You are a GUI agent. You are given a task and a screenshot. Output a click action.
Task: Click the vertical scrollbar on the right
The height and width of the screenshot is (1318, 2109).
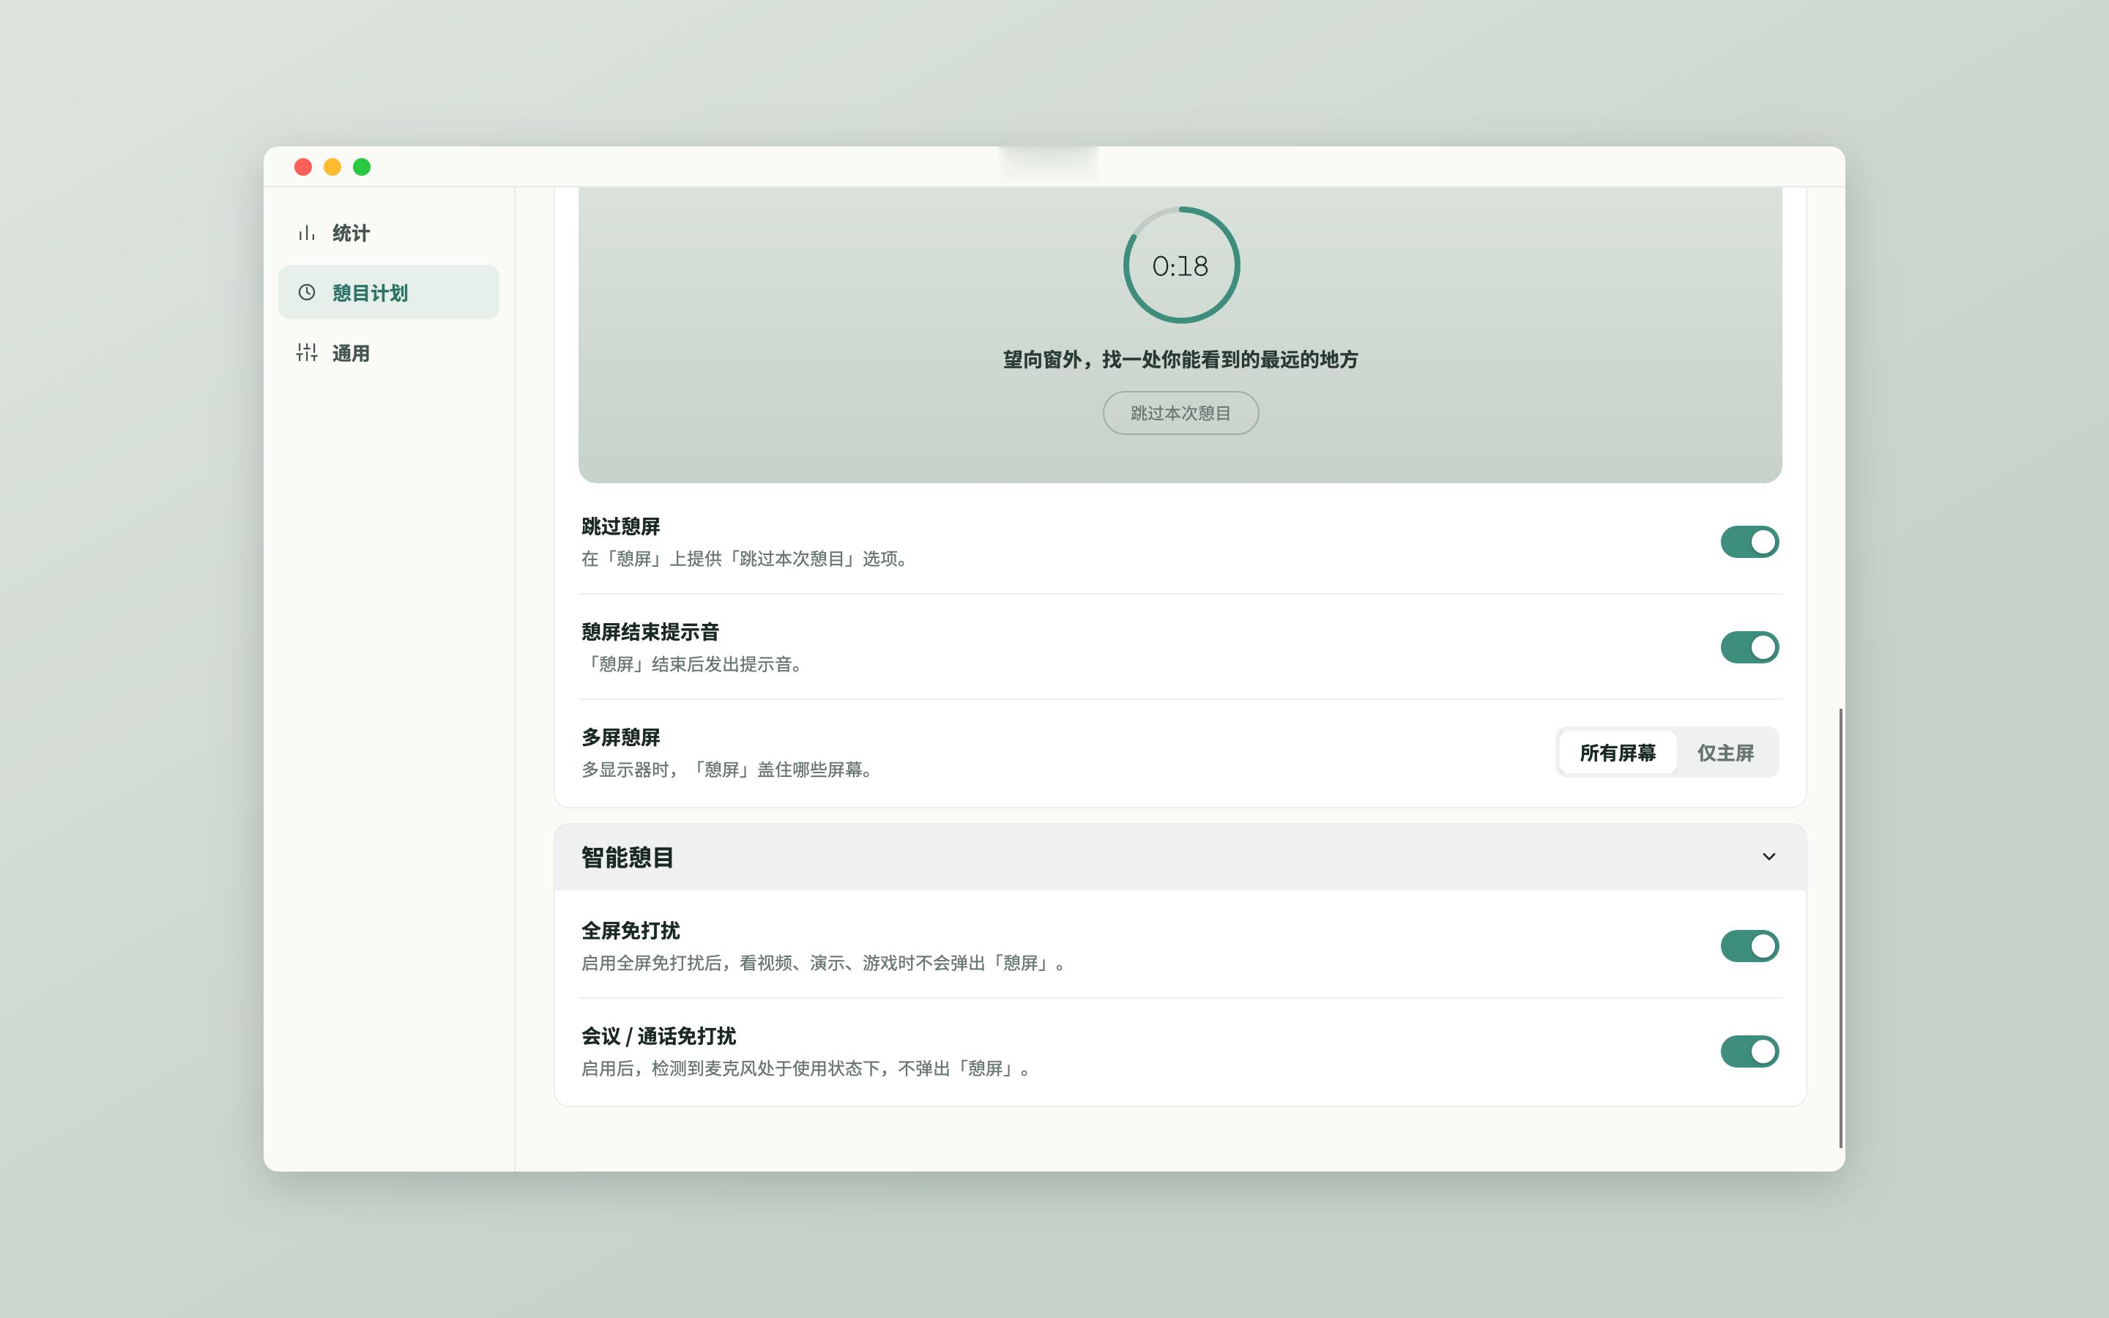pyautogui.click(x=1840, y=928)
